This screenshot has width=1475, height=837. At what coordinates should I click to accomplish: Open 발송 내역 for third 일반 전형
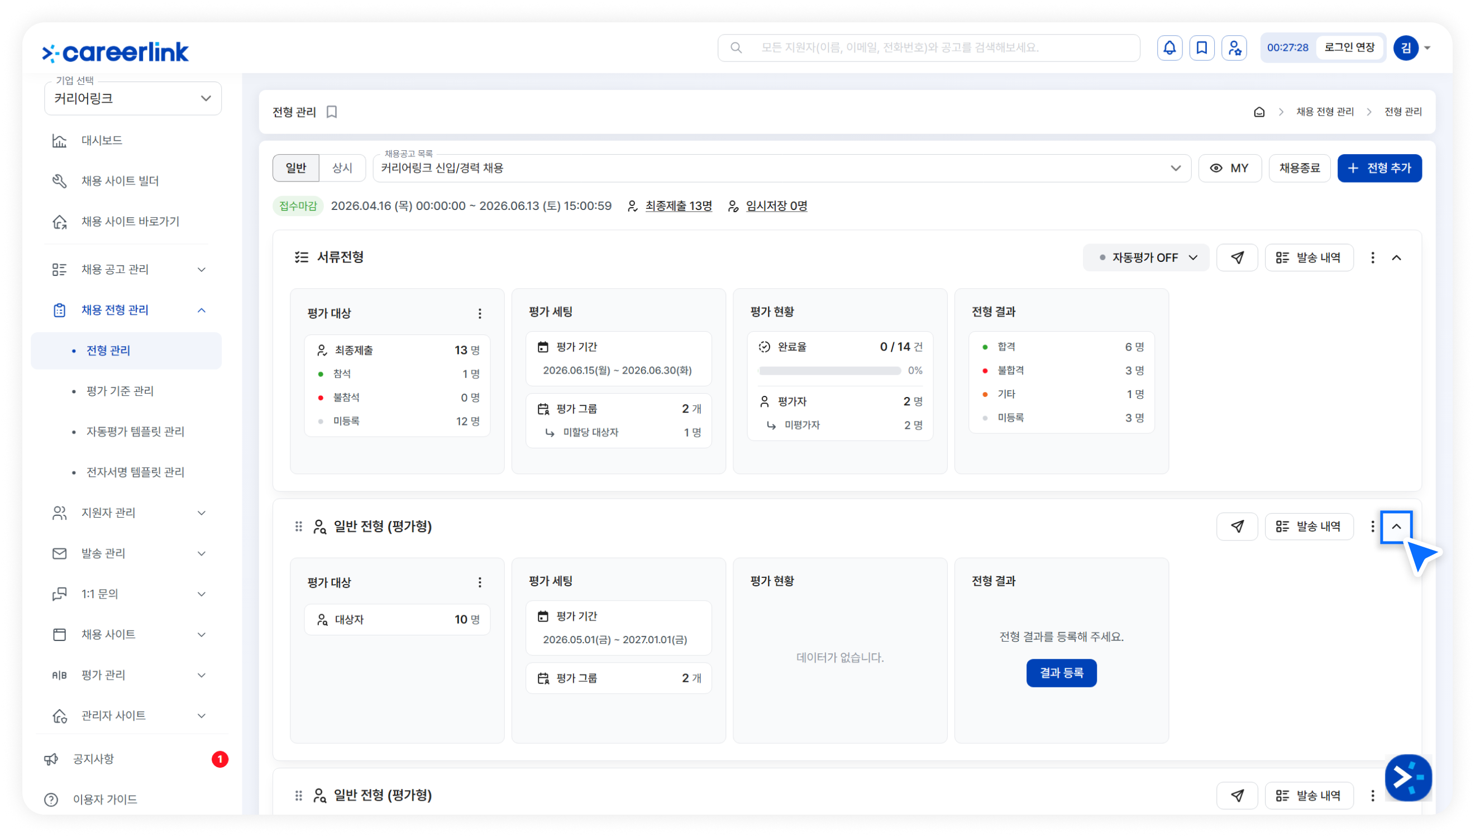click(1309, 796)
